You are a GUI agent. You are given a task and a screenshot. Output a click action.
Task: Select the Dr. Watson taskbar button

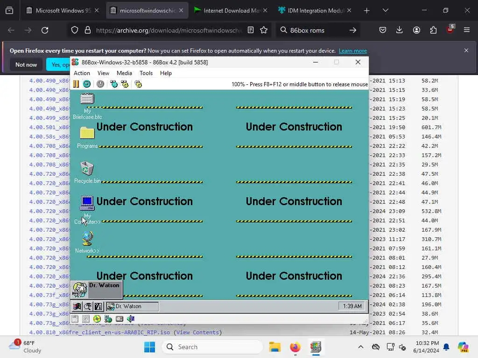coord(132,306)
